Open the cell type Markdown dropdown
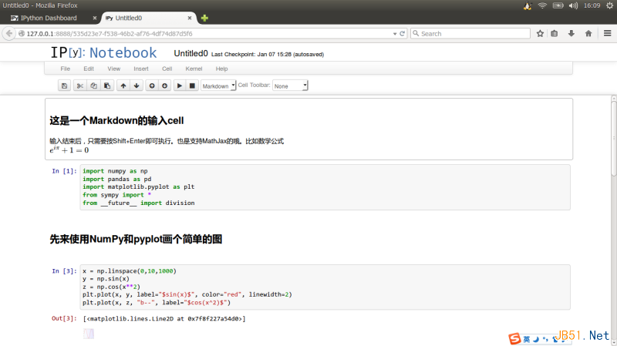617x346 pixels. tap(218, 86)
